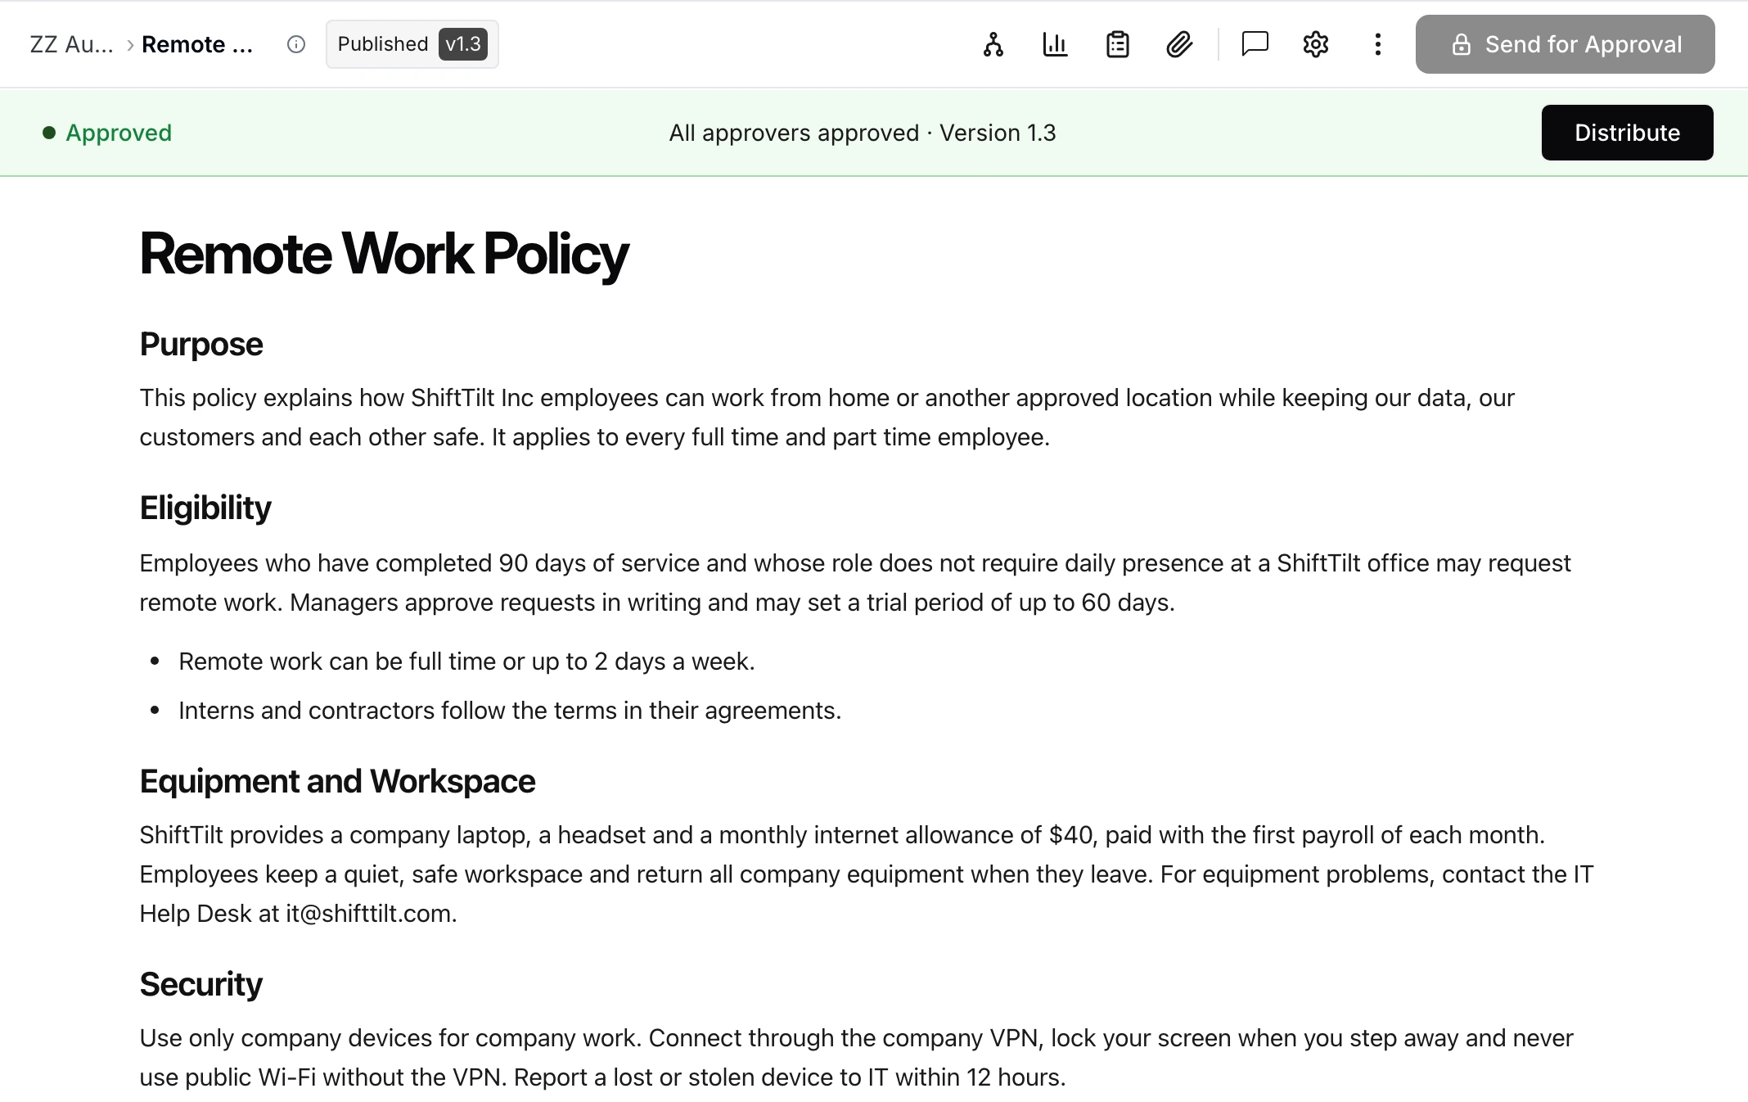Screen dimensions: 1748x1102
Task: Click the Equipment and Workspace heading
Action: [337, 782]
